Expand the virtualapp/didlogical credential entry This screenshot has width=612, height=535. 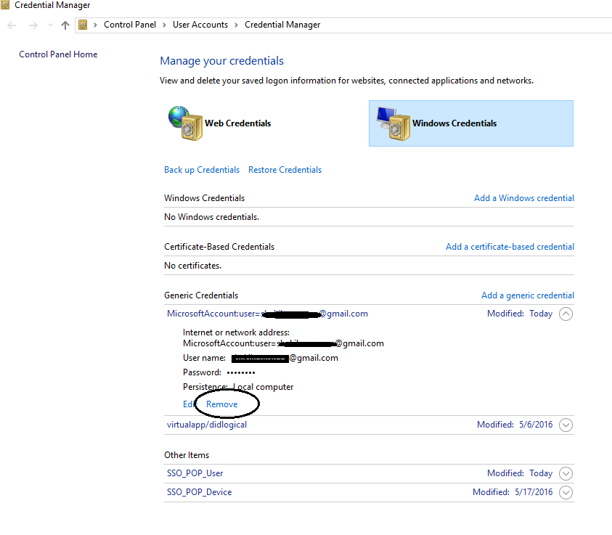(x=566, y=425)
